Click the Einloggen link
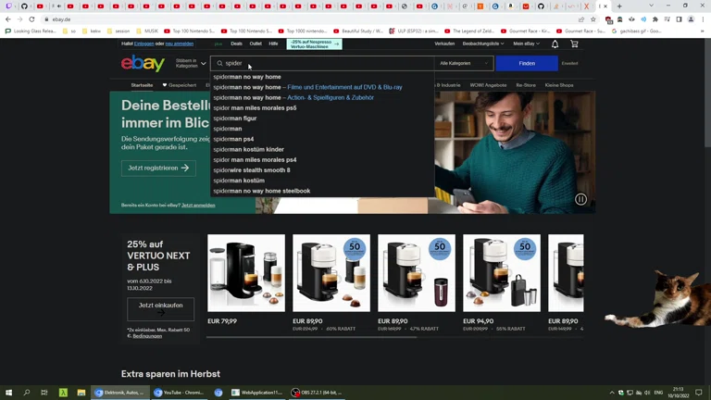The height and width of the screenshot is (400, 711). point(143,44)
